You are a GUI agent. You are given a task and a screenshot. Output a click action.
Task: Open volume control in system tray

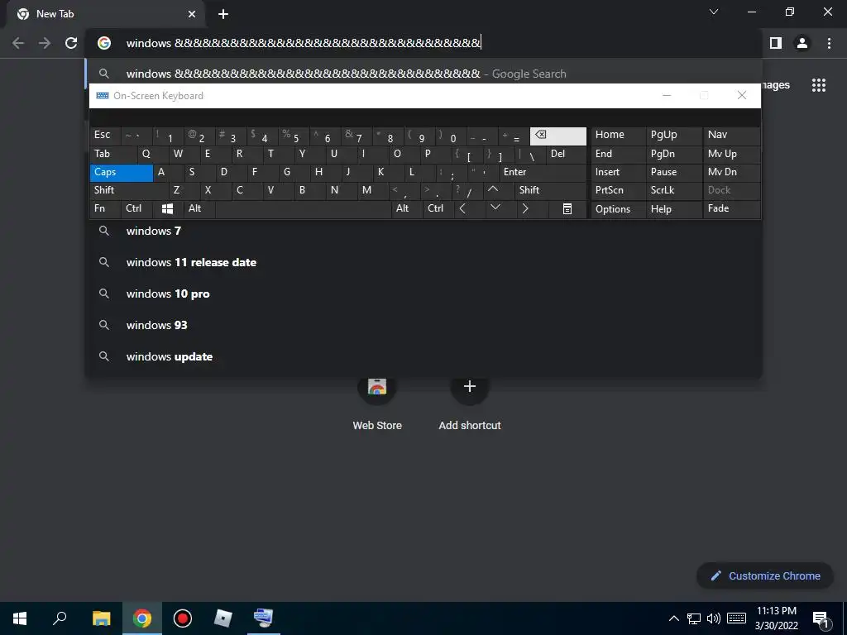714,618
